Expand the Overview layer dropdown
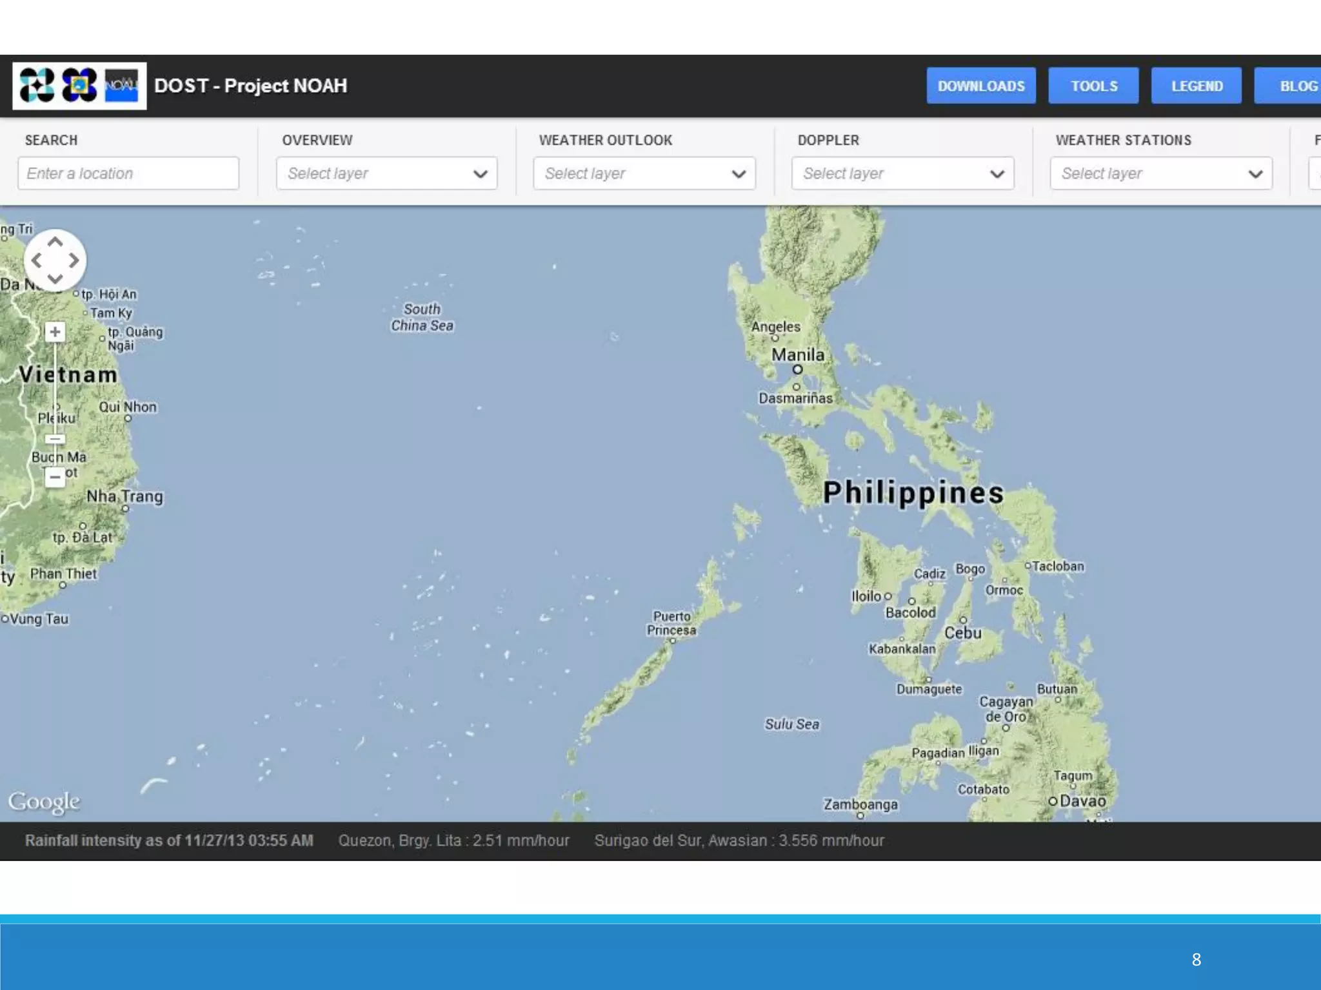The width and height of the screenshot is (1321, 990). pyautogui.click(x=386, y=173)
